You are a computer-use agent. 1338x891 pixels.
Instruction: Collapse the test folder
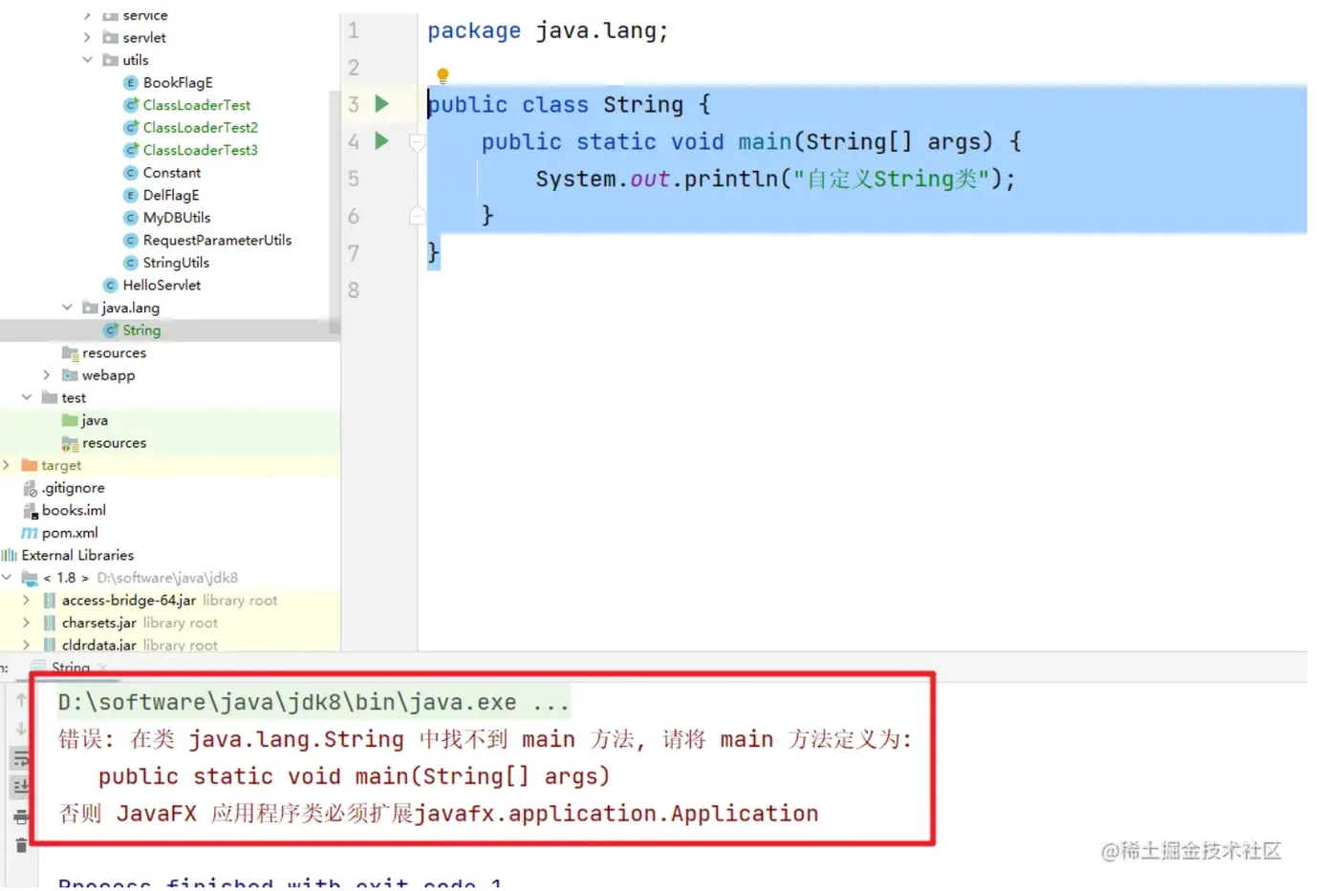coord(27,397)
